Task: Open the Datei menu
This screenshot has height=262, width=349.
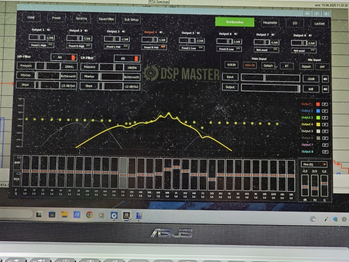Action: pyautogui.click(x=31, y=17)
